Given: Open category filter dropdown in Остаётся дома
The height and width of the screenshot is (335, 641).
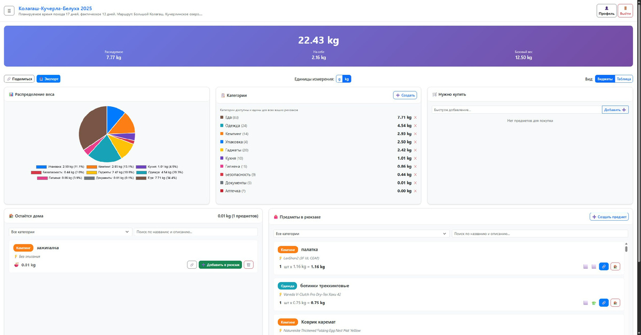Looking at the screenshot, I should [x=70, y=232].
